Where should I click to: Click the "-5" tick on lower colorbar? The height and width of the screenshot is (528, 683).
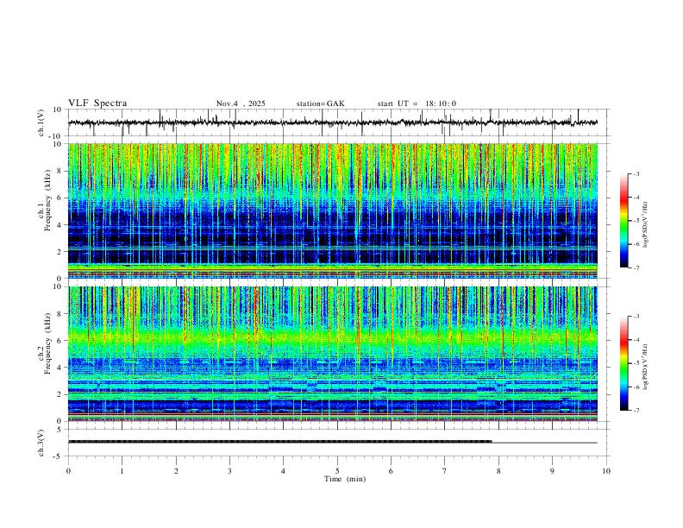[636, 363]
